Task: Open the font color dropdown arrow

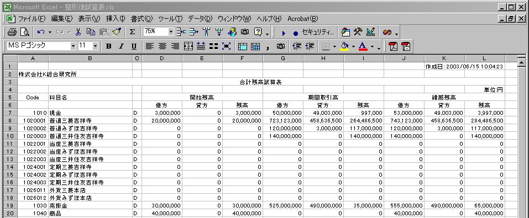Action: coord(372,46)
